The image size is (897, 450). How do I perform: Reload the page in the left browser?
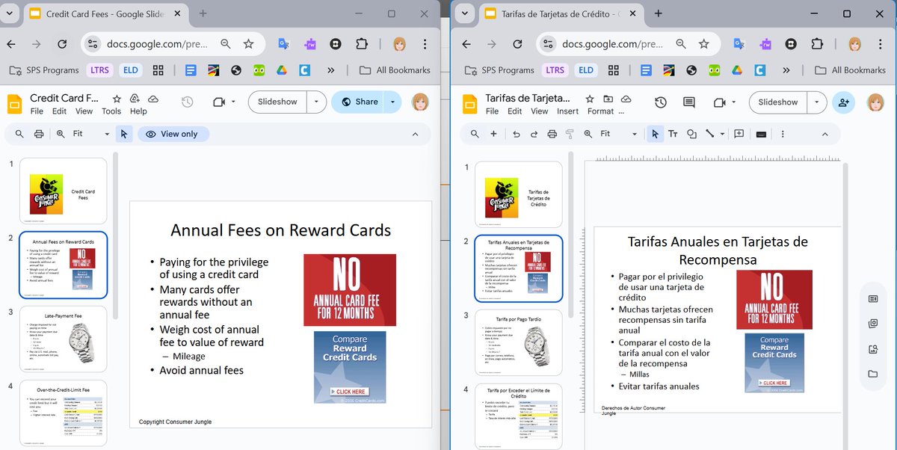(x=62, y=44)
